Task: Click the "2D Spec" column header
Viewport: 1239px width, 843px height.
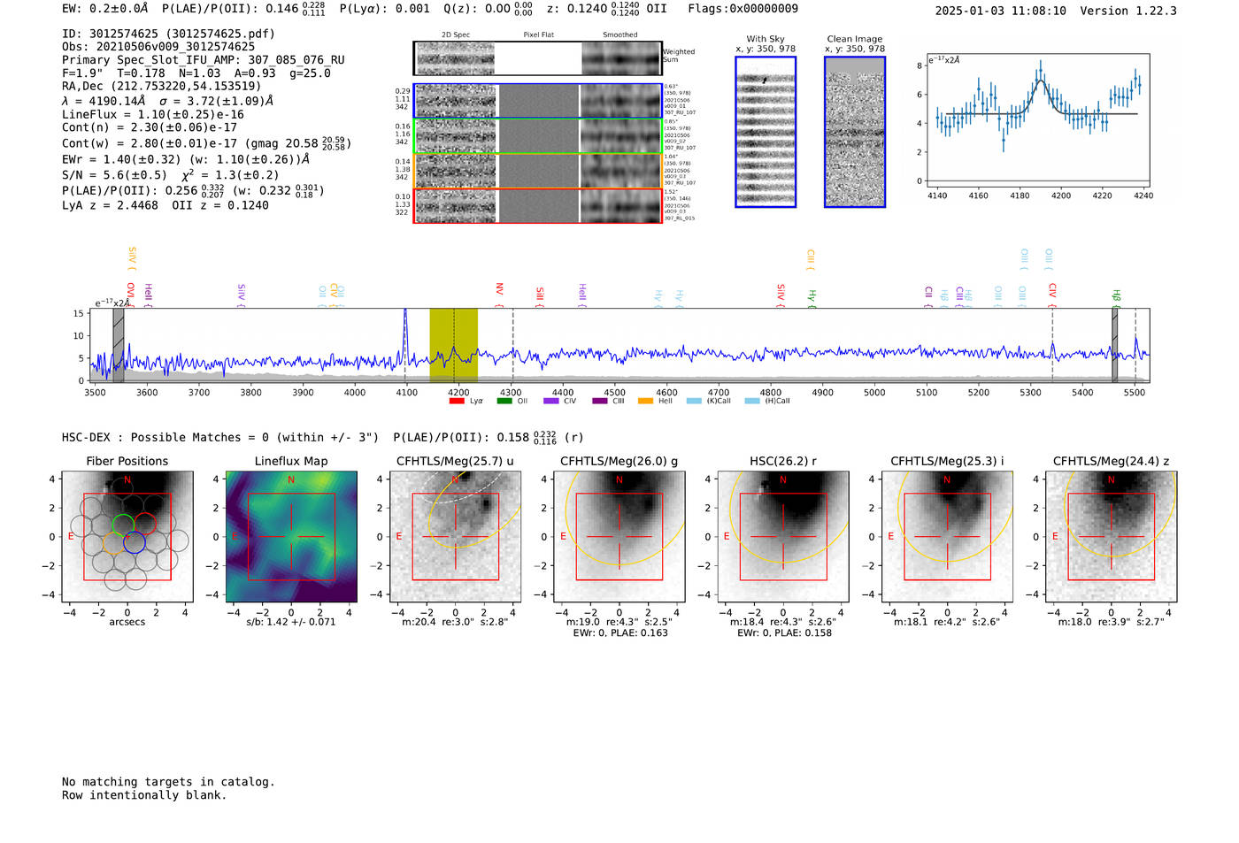Action: [x=456, y=35]
